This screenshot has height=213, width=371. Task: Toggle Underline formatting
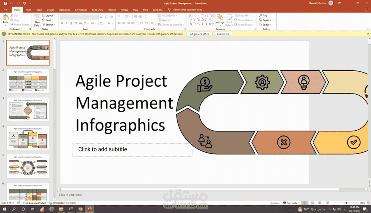[x=71, y=23]
